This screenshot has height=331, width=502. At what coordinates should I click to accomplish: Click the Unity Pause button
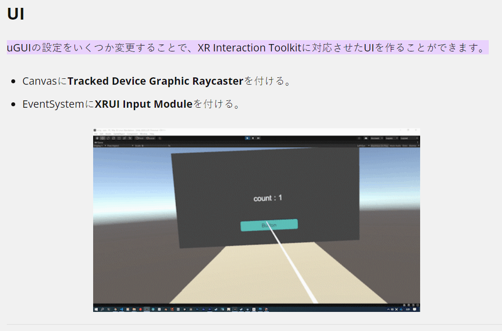tap(253, 138)
